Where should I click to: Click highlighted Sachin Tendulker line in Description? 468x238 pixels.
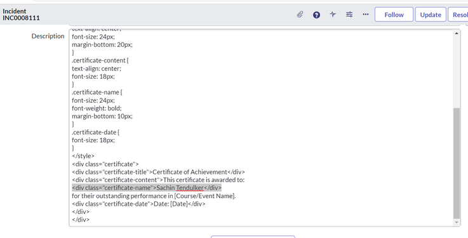[147, 188]
